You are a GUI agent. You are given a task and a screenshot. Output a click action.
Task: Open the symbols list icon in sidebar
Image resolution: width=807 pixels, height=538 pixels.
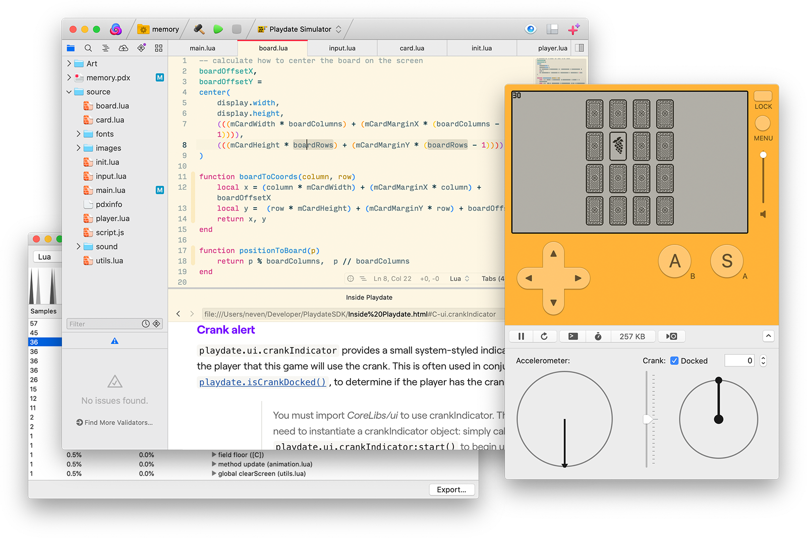105,48
